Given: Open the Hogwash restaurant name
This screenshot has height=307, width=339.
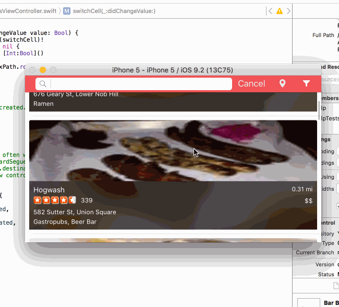Looking at the screenshot, I should 49,190.
